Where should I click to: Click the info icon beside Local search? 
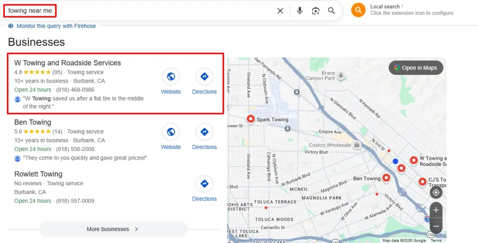[402, 6]
